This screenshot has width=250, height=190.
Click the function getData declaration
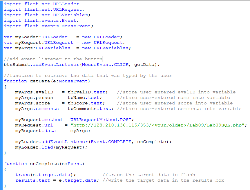point(47,81)
